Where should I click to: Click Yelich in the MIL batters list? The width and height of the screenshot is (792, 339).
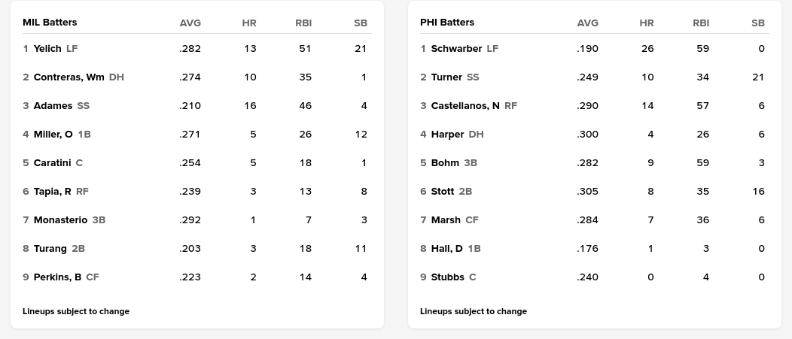[x=47, y=49]
